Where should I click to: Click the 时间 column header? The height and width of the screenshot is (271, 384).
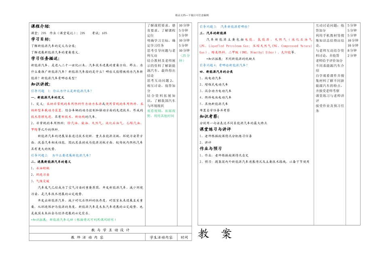click(184, 238)
